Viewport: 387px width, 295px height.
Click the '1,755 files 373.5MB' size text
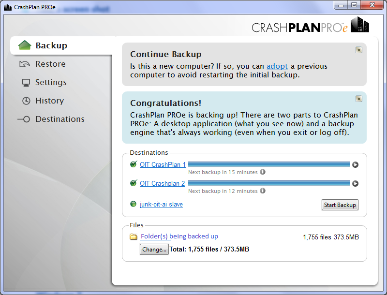[x=331, y=237]
